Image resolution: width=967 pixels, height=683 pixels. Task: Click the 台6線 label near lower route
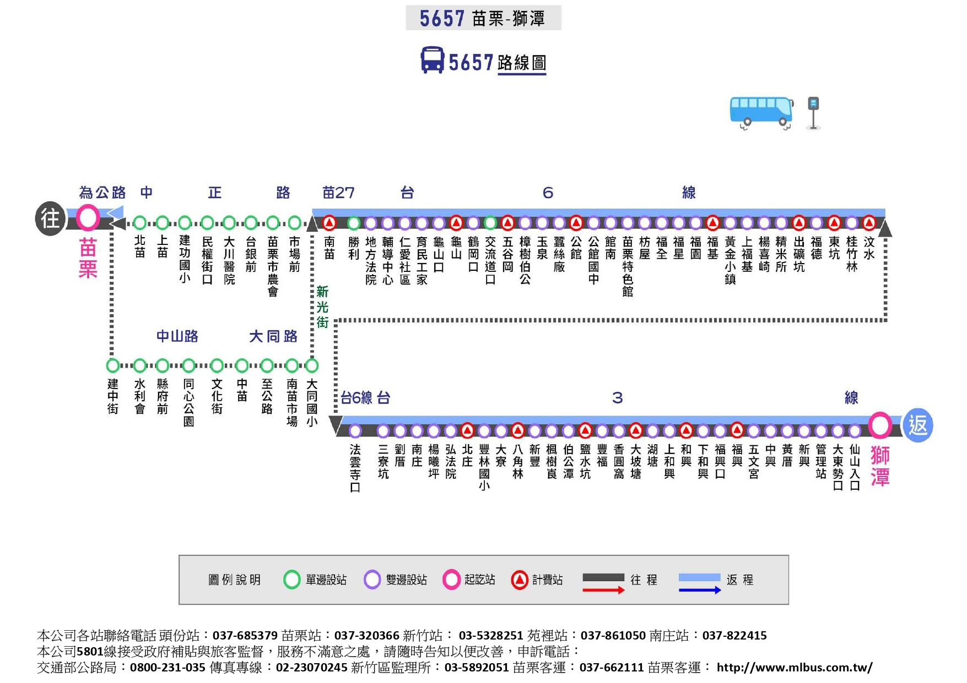coord(356,397)
